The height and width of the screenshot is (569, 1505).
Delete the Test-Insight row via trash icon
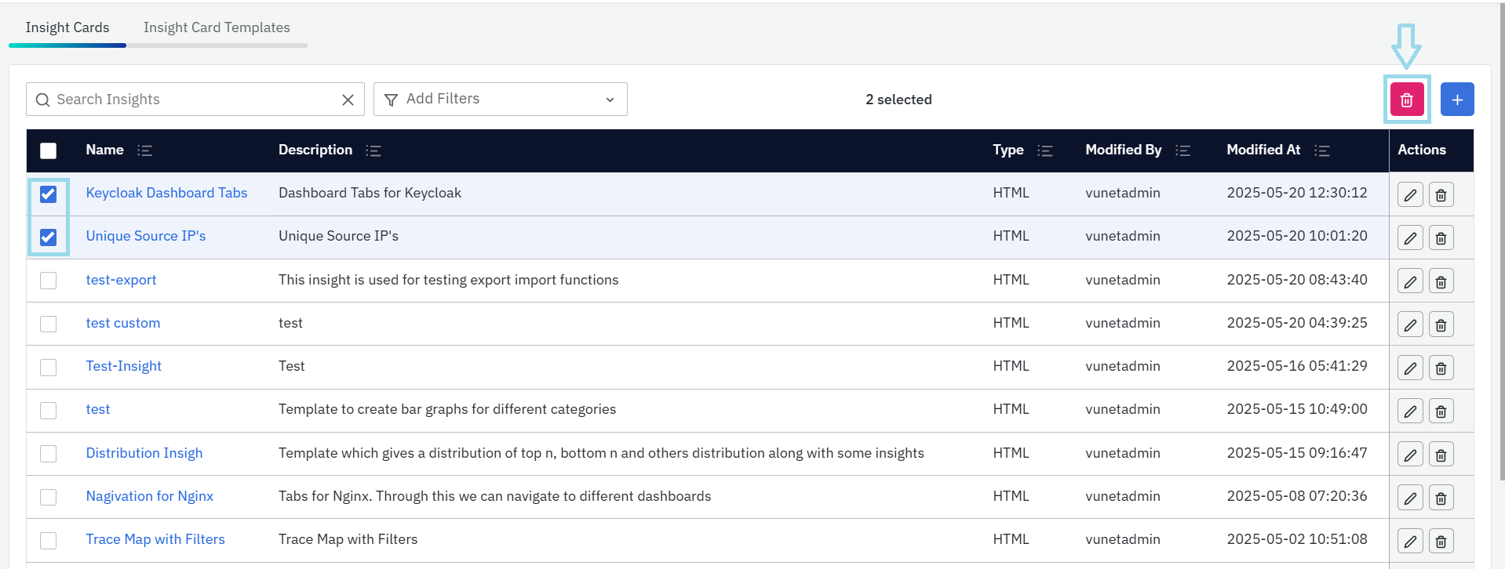click(1441, 368)
